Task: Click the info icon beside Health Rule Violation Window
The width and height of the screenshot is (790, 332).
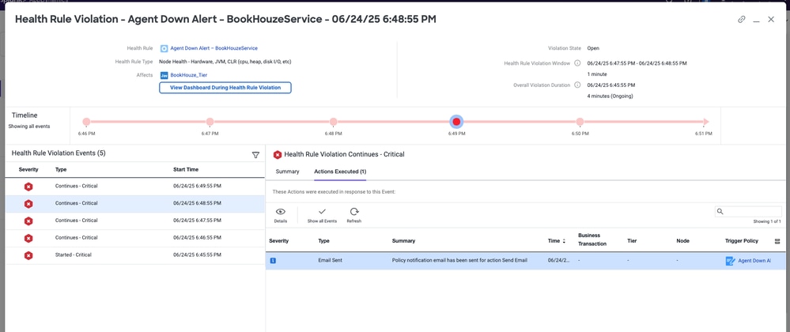Action: tap(577, 63)
